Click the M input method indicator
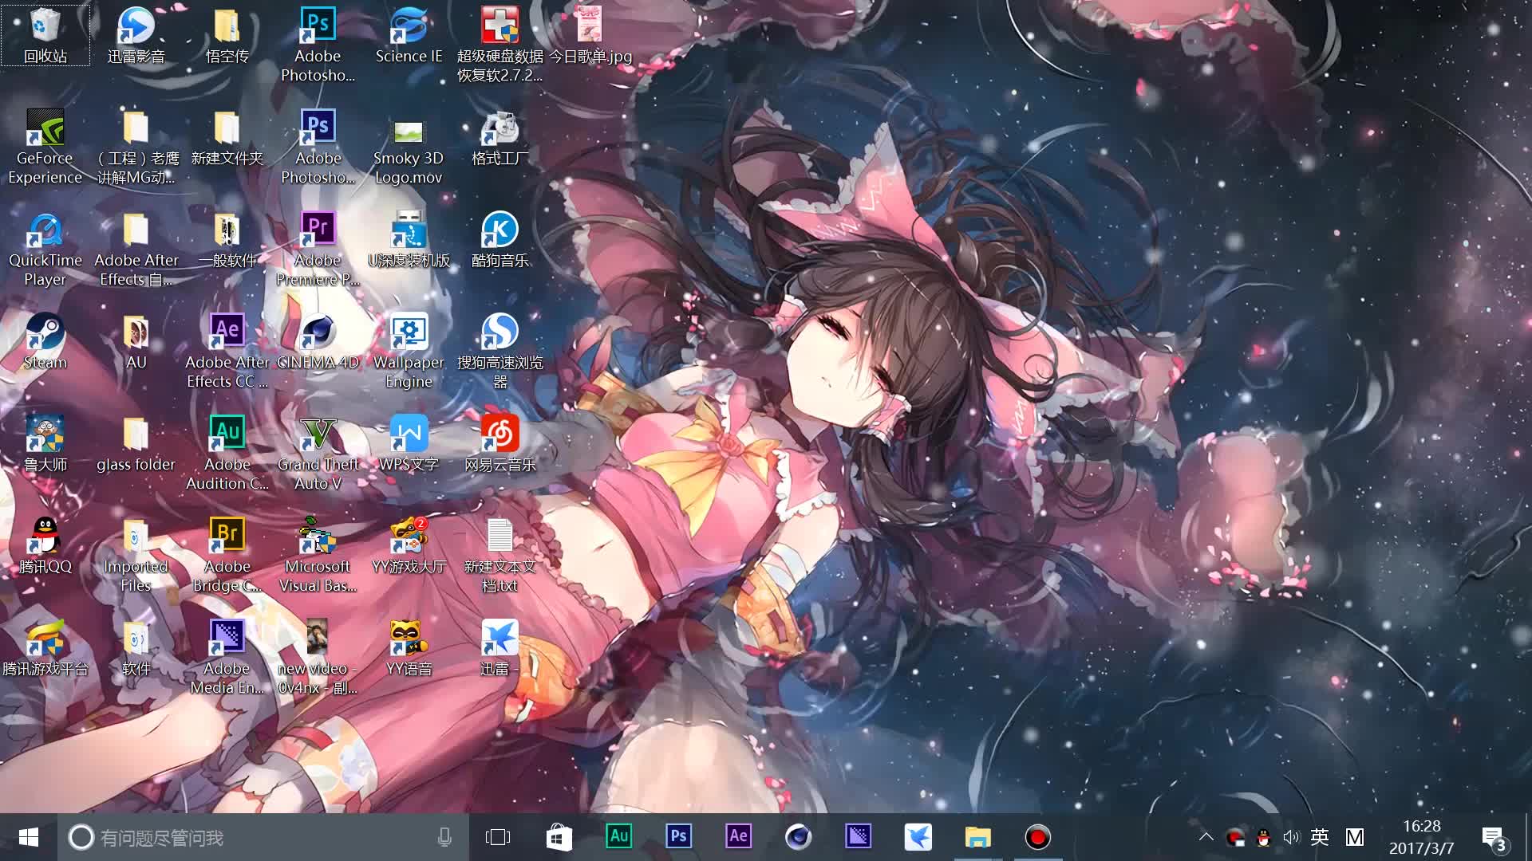 pyautogui.click(x=1355, y=837)
